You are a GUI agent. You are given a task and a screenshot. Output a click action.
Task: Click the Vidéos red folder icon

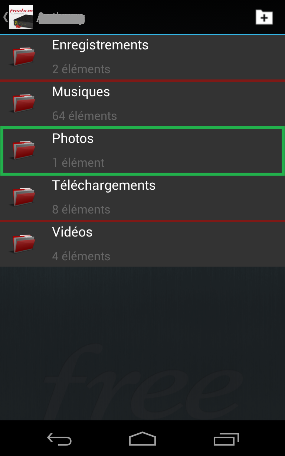pos(23,244)
